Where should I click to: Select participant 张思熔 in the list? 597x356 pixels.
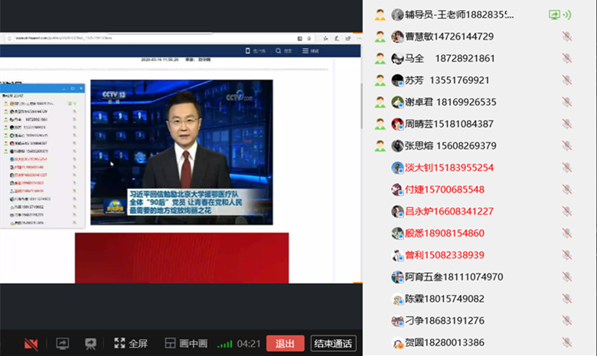point(450,145)
